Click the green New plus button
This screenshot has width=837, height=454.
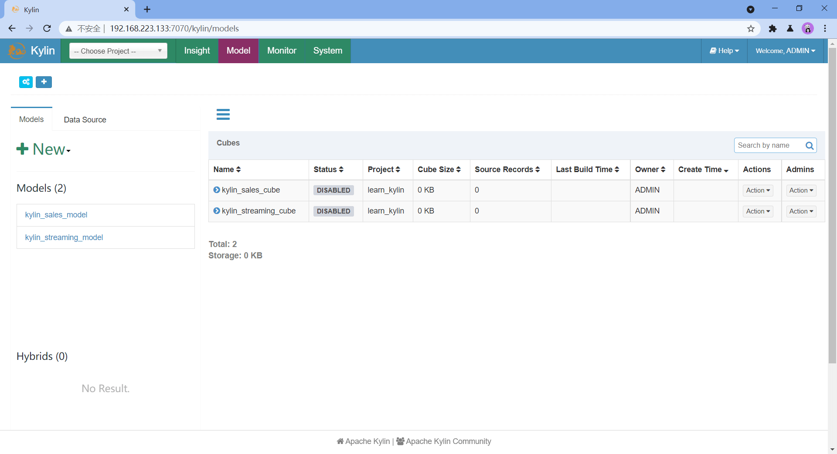coord(44,149)
